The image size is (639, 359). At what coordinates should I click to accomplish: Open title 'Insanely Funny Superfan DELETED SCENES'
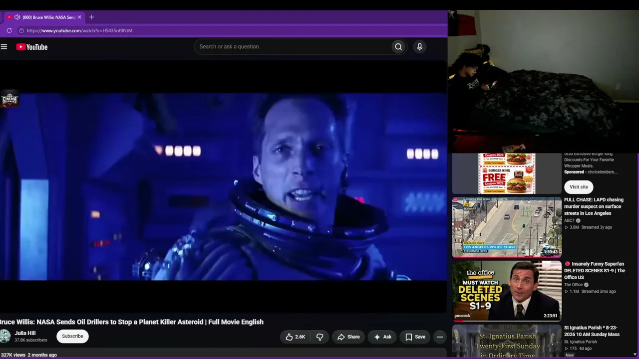[x=595, y=271]
